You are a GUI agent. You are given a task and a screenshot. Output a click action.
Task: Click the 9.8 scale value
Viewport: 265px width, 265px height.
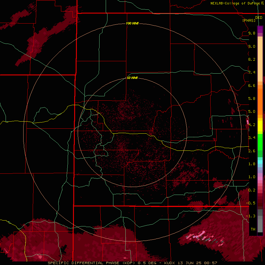(252, 33)
